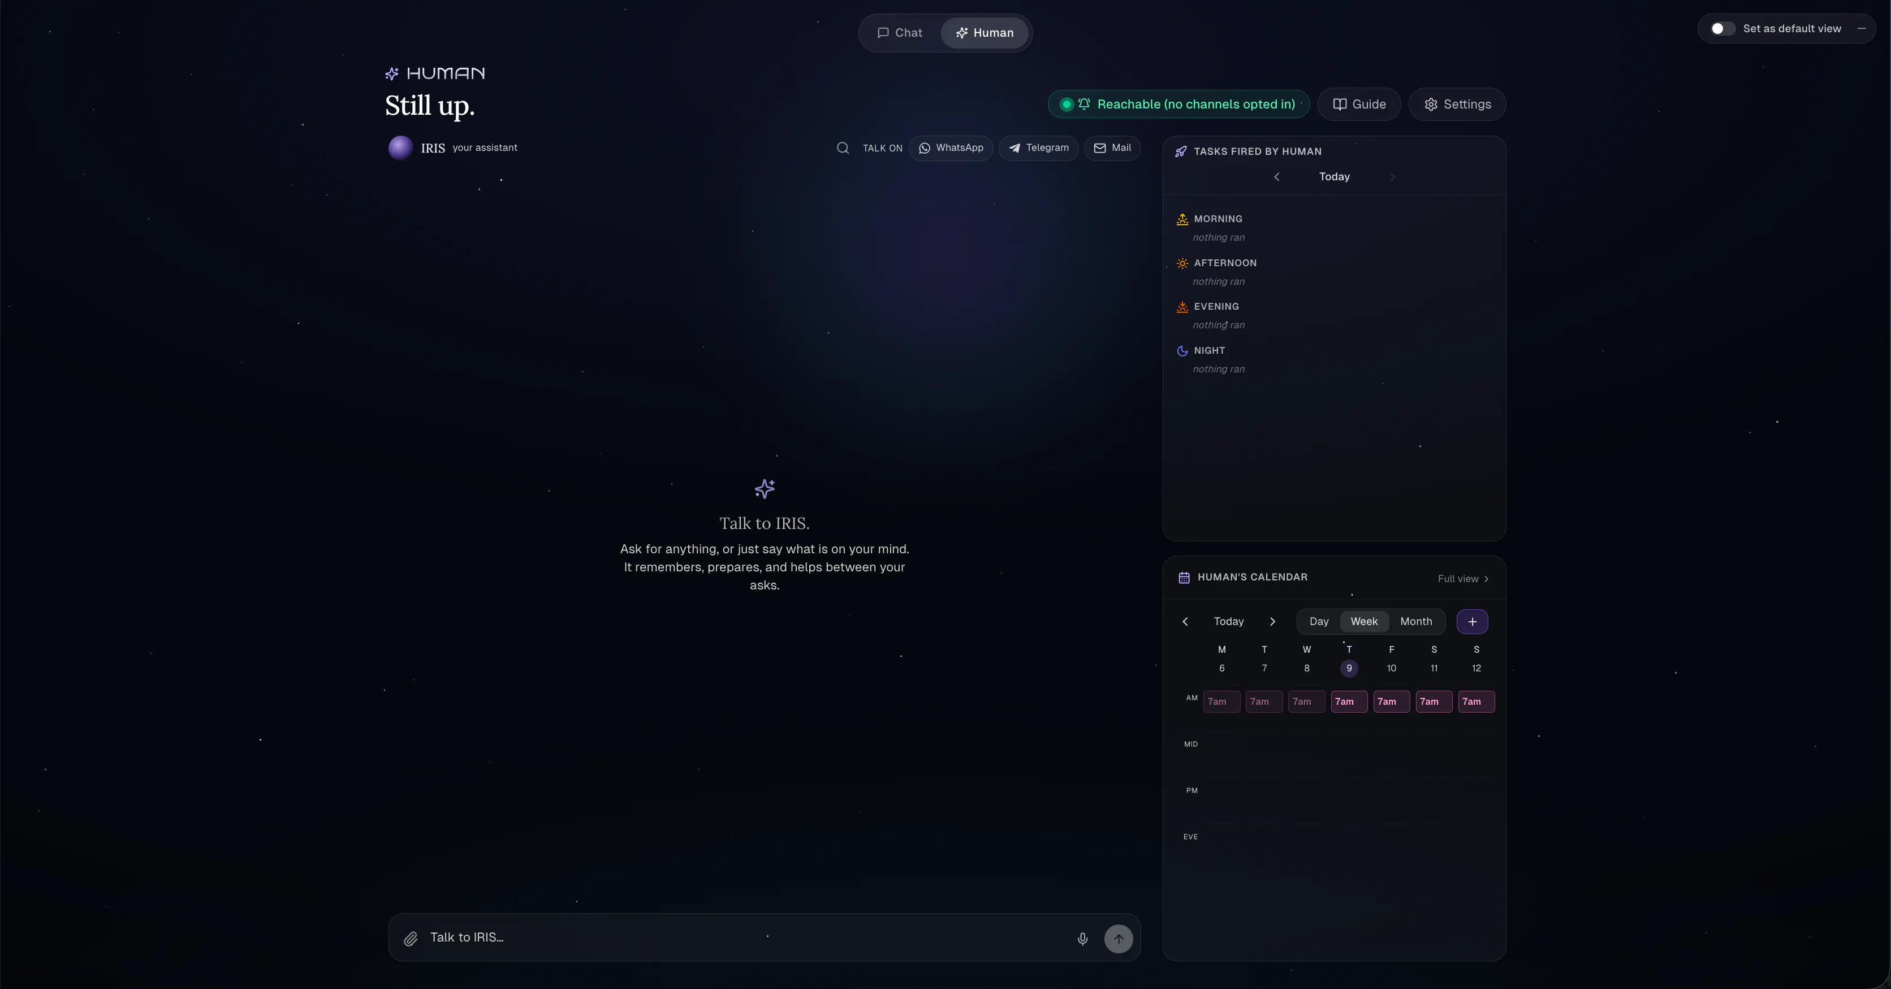Switch calendar to Day view

click(x=1319, y=622)
